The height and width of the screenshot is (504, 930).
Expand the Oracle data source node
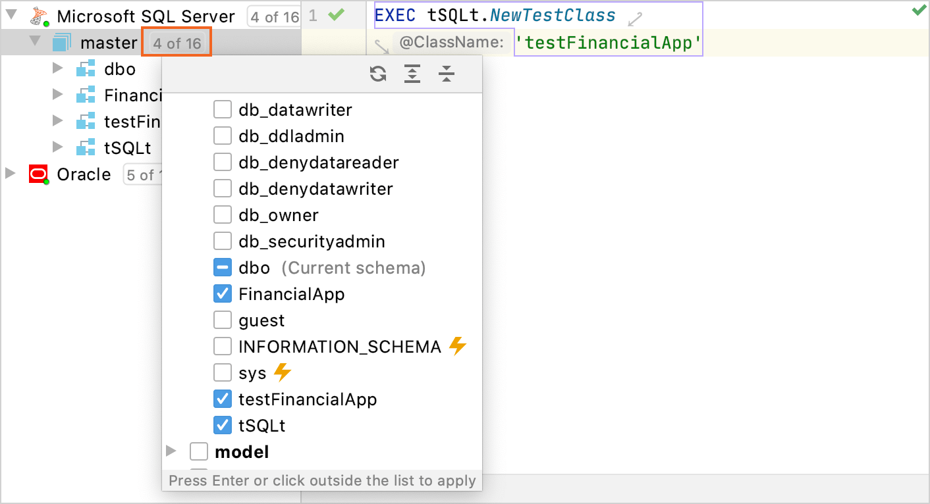11,173
